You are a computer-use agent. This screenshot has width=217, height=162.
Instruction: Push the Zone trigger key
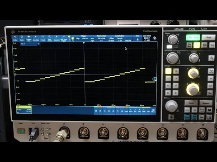(212, 45)
